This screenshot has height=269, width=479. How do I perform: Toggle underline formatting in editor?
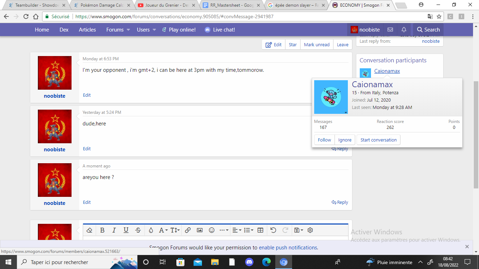(x=126, y=230)
